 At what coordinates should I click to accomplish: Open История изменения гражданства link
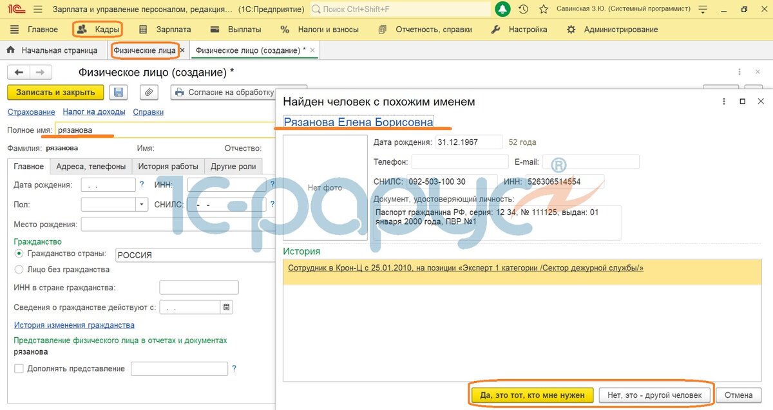(x=74, y=325)
